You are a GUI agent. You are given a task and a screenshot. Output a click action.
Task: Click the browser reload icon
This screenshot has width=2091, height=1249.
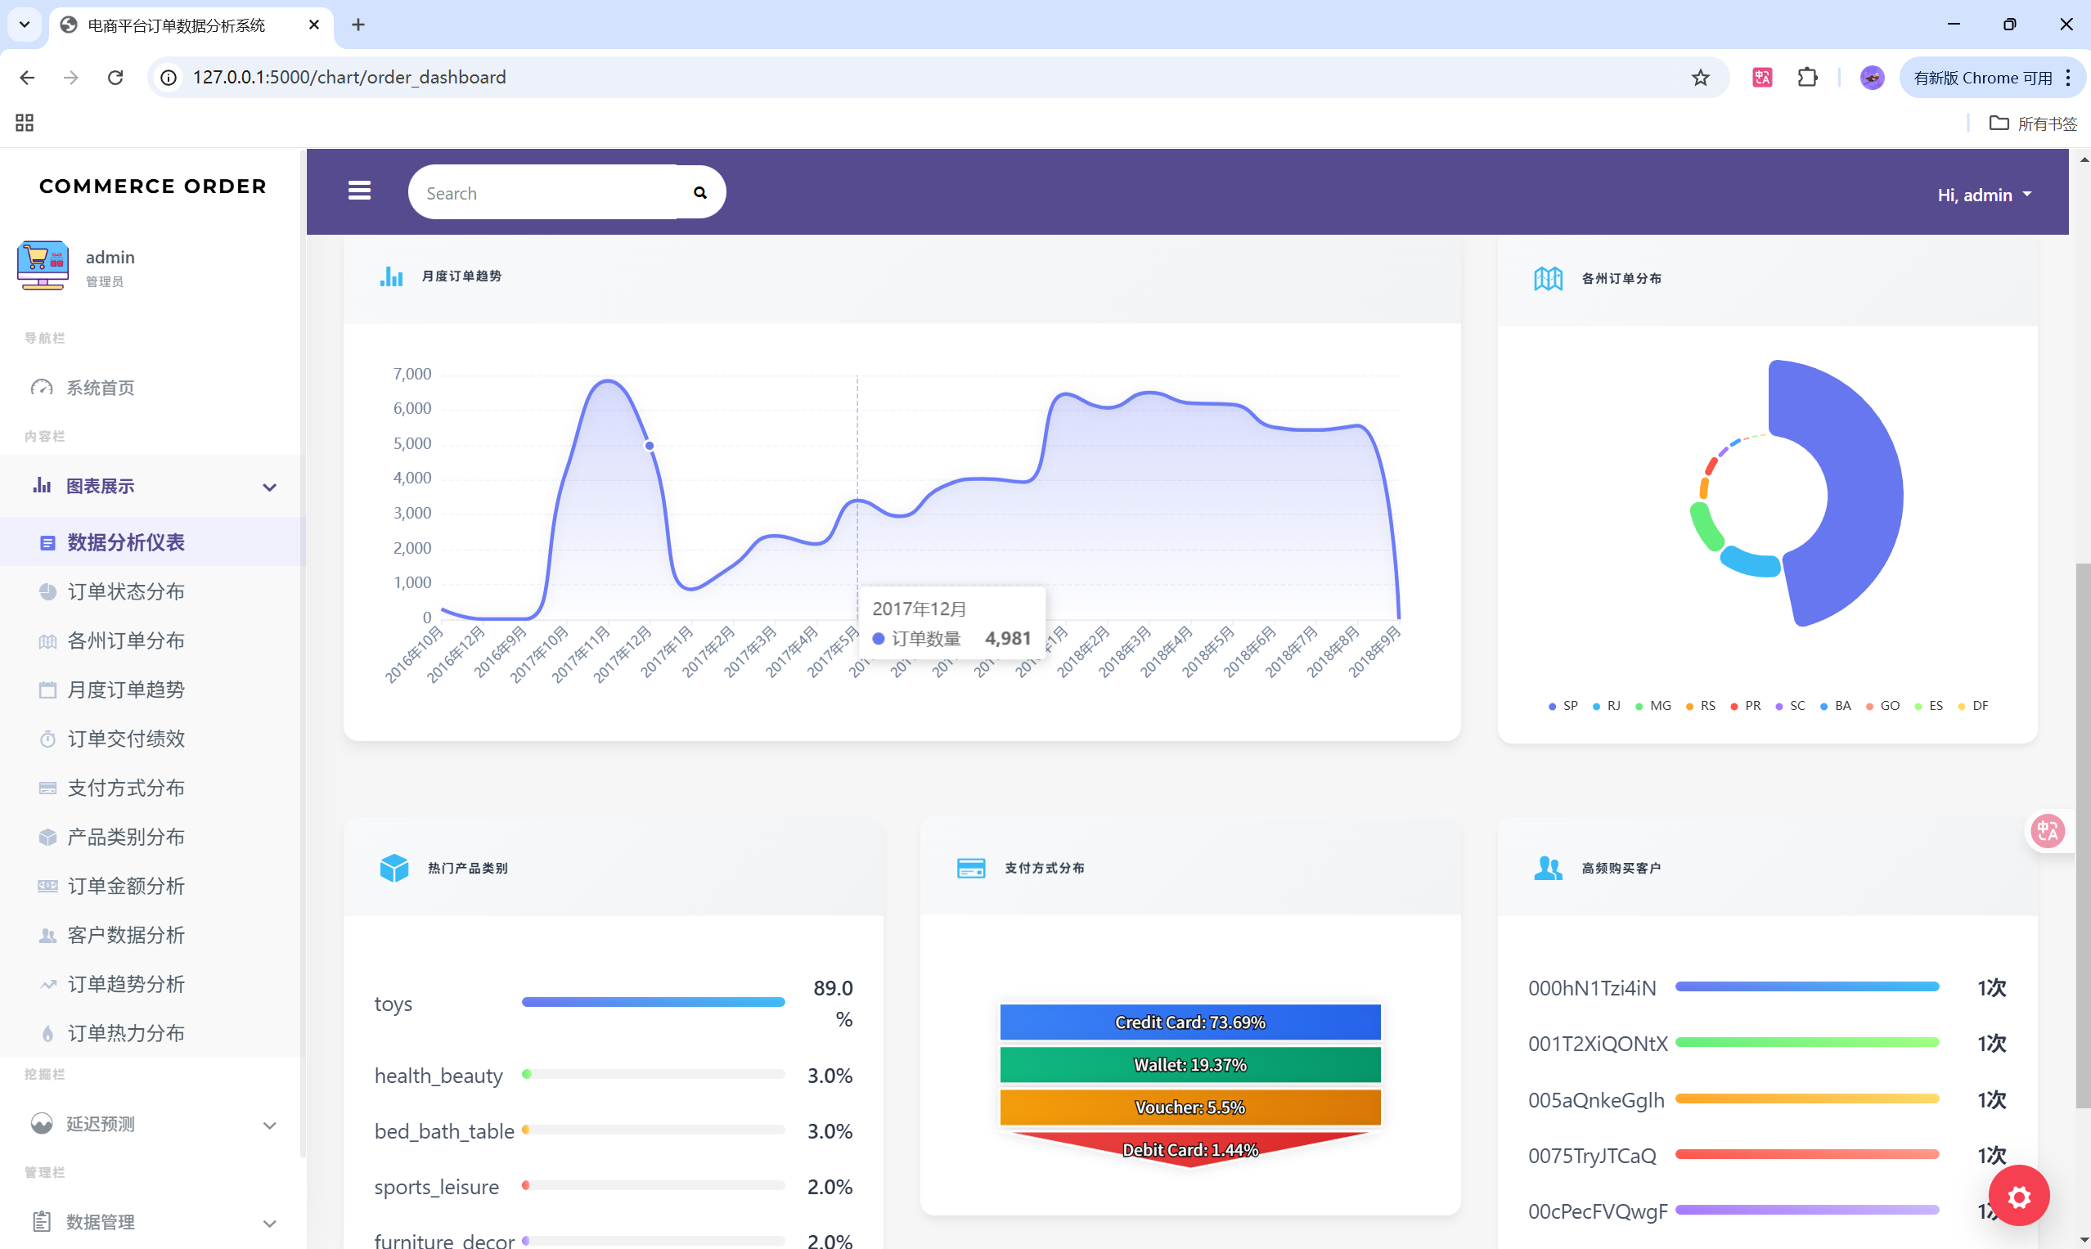point(115,78)
